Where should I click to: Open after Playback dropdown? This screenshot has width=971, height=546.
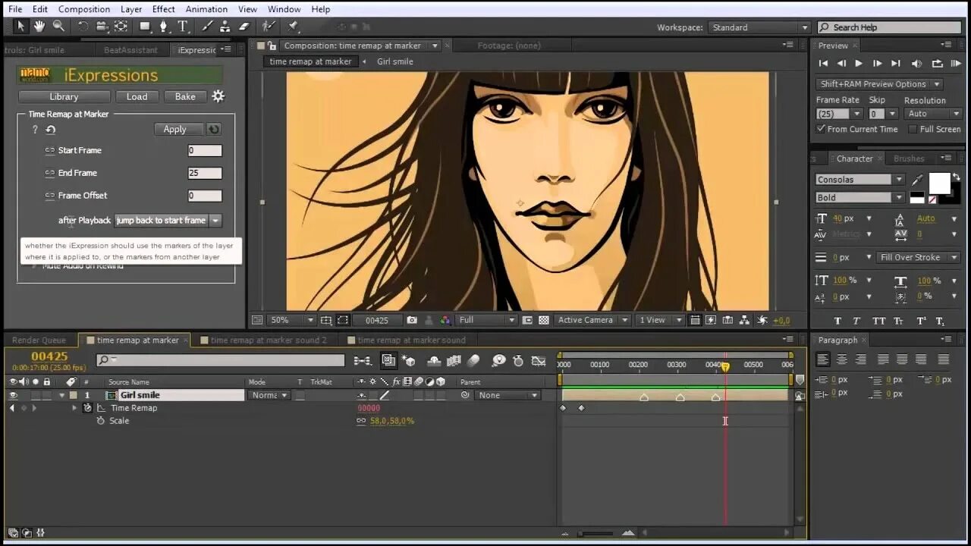pyautogui.click(x=168, y=221)
